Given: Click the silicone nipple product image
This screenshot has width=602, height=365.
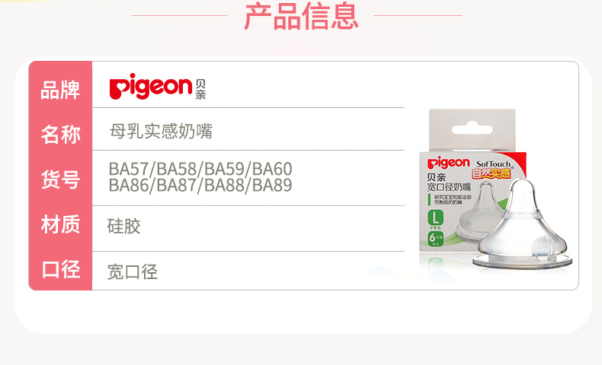Looking at the screenshot, I should 523,224.
